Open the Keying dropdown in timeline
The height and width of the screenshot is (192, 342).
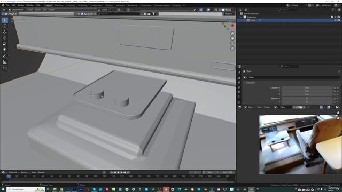(x=25, y=172)
